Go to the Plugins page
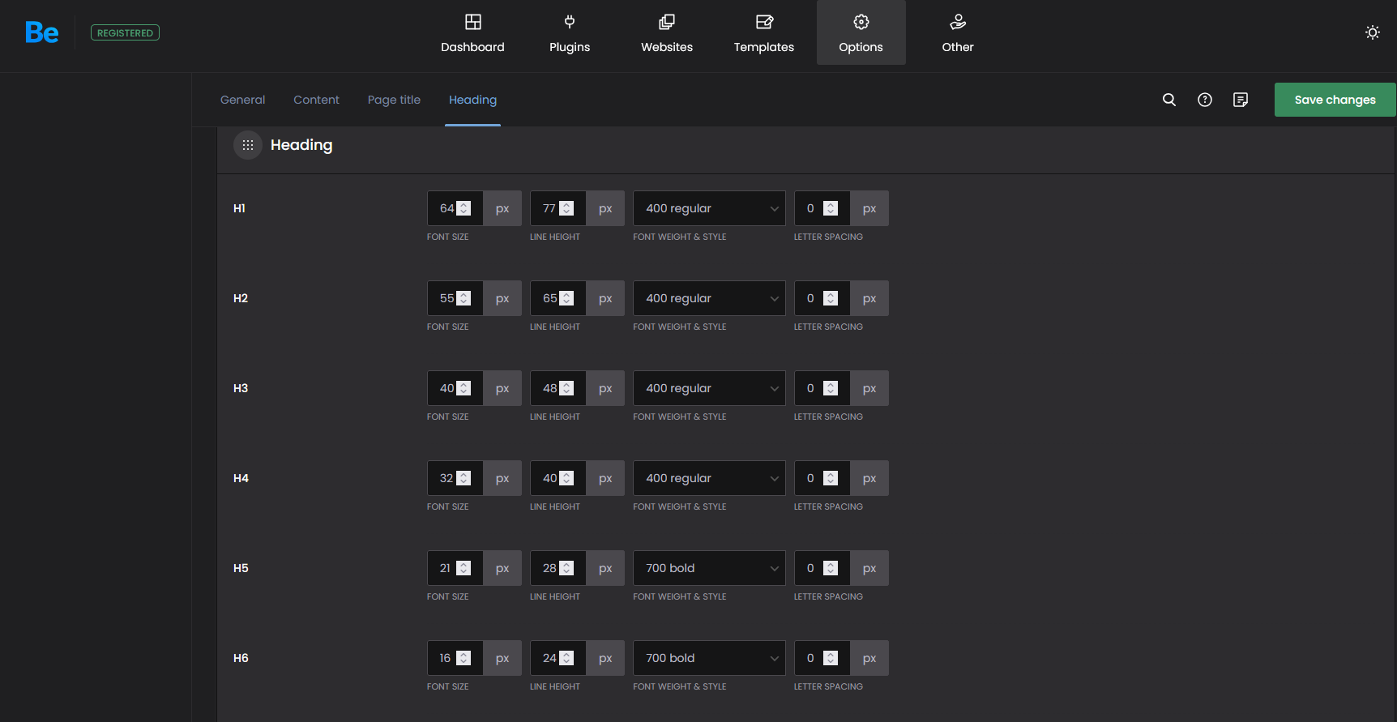 [x=569, y=33]
